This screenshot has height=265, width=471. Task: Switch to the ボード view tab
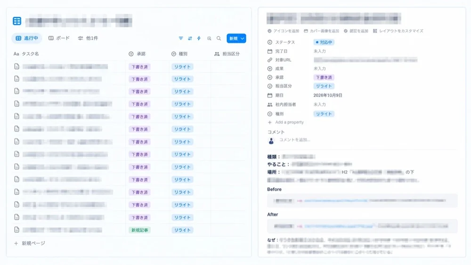pos(59,39)
